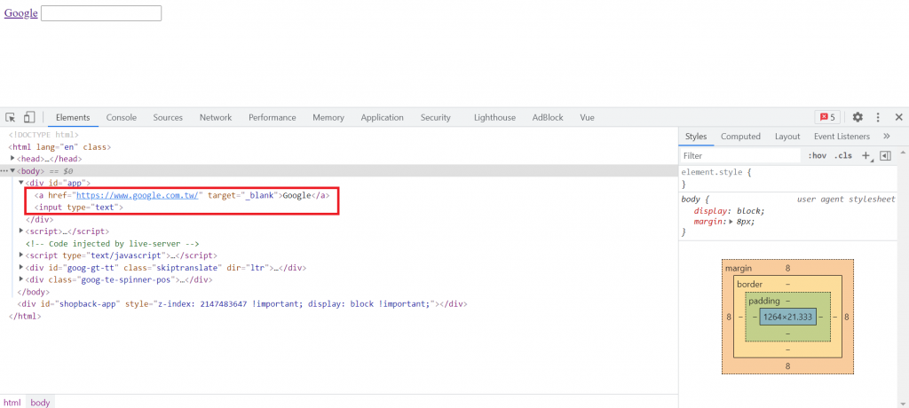Show more Styles pane tabs chevron
909x408 pixels.
887,137
